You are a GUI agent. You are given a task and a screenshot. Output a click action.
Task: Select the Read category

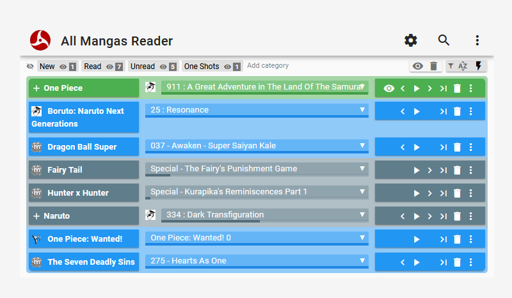click(92, 67)
